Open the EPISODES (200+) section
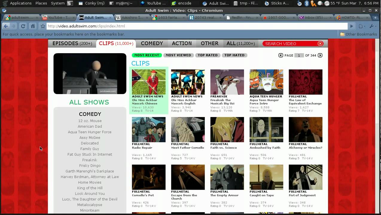The image size is (381, 215). click(72, 43)
